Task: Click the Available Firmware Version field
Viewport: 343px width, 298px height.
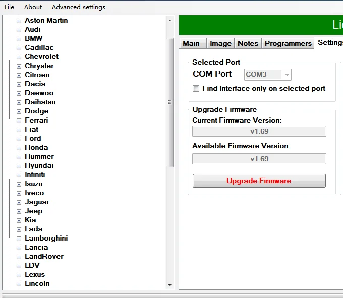Action: [x=259, y=159]
